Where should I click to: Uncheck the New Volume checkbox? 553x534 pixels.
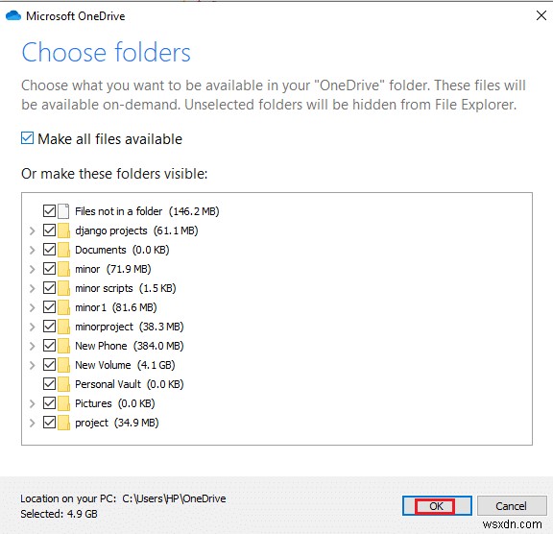coord(49,365)
